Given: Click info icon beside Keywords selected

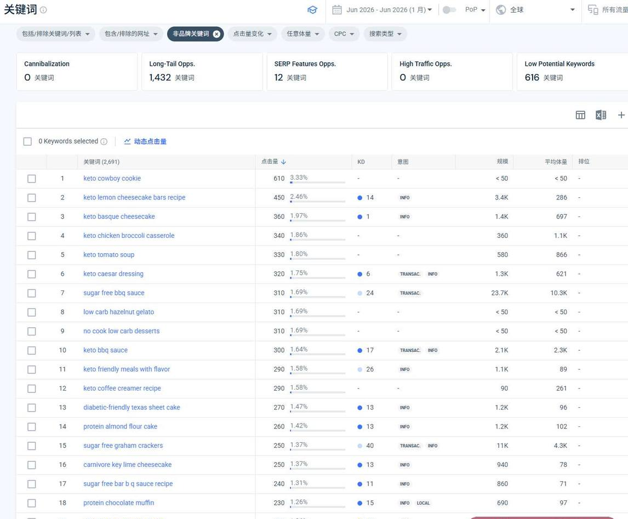Looking at the screenshot, I should tap(104, 141).
